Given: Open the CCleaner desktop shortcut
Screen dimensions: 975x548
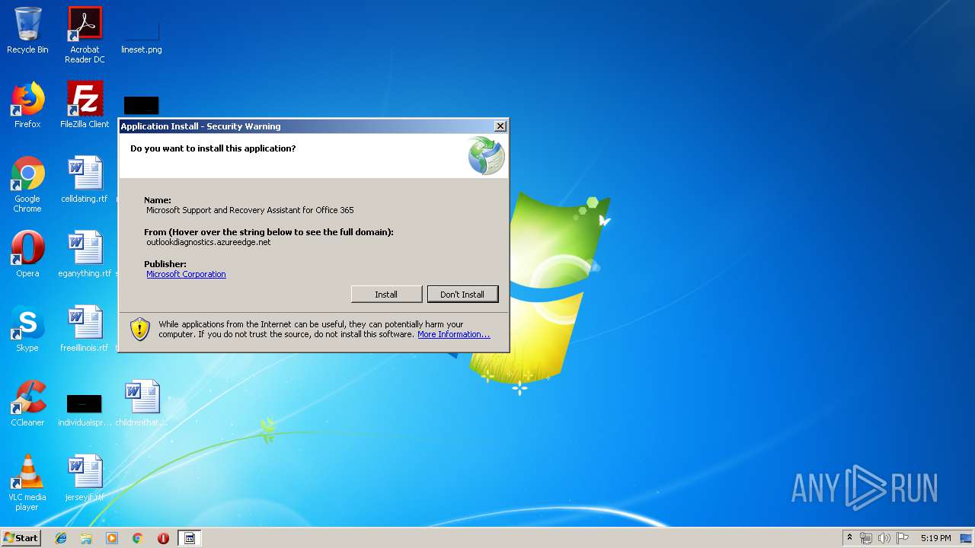Looking at the screenshot, I should click(27, 403).
